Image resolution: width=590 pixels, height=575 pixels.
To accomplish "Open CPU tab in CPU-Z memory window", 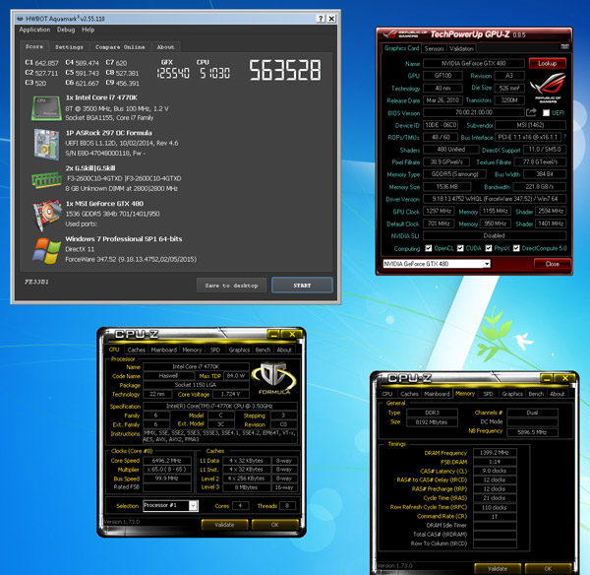I will pyautogui.click(x=387, y=394).
